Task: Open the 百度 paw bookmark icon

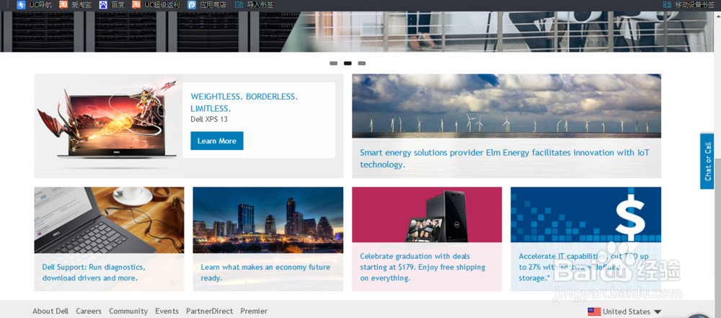Action: pyautogui.click(x=103, y=4)
